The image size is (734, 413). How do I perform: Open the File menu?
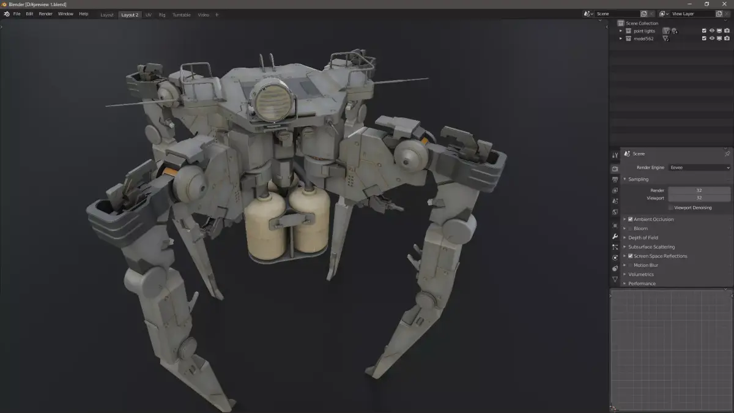(x=17, y=13)
